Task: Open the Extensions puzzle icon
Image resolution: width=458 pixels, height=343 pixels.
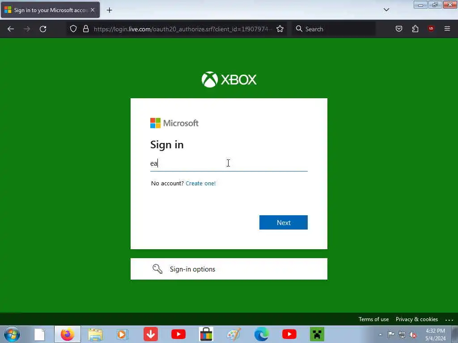Action: (x=415, y=29)
